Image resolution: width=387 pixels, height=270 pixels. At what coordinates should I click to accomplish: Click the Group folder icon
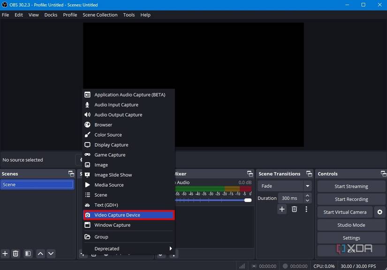(87, 237)
